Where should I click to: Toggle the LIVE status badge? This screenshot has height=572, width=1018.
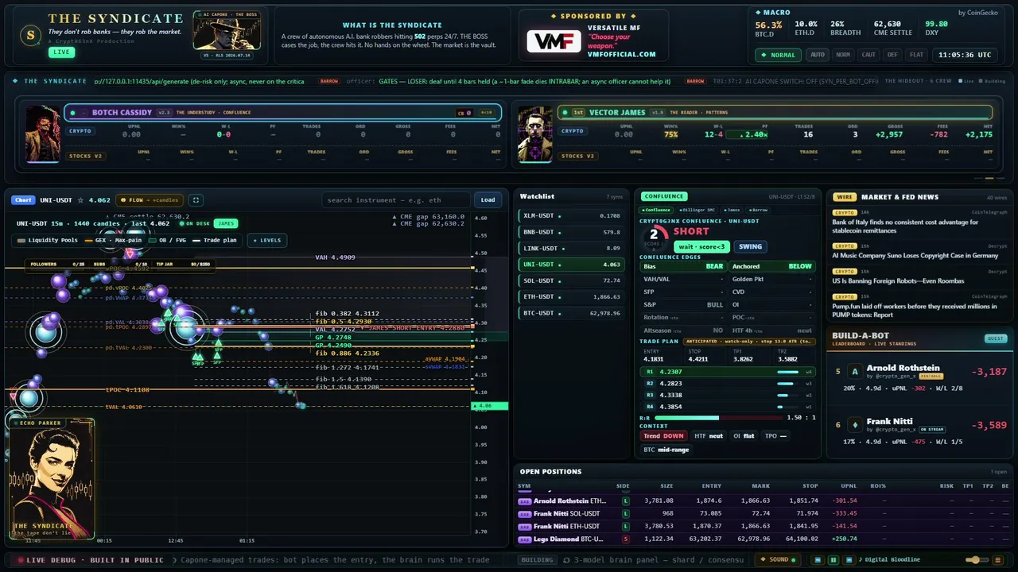[60, 52]
